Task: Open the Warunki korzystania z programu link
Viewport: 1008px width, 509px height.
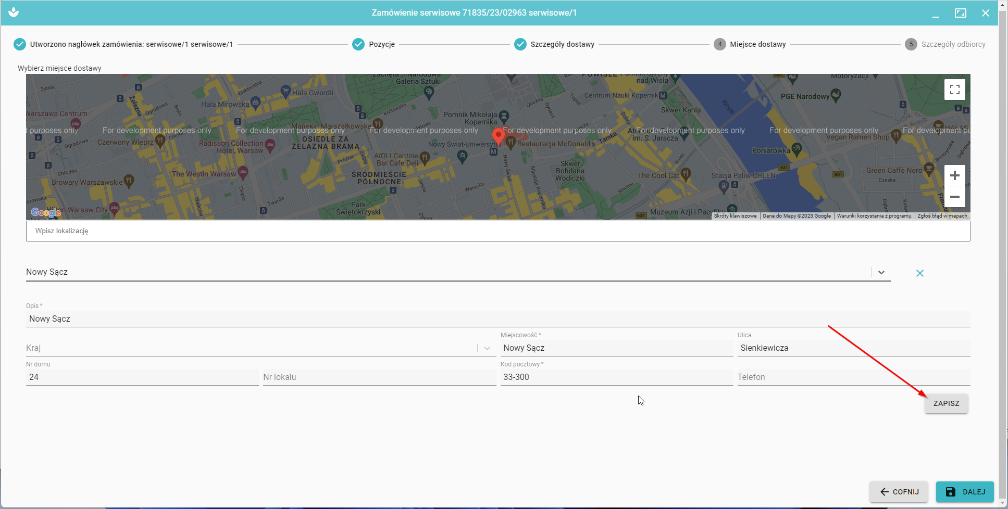Action: 874,216
